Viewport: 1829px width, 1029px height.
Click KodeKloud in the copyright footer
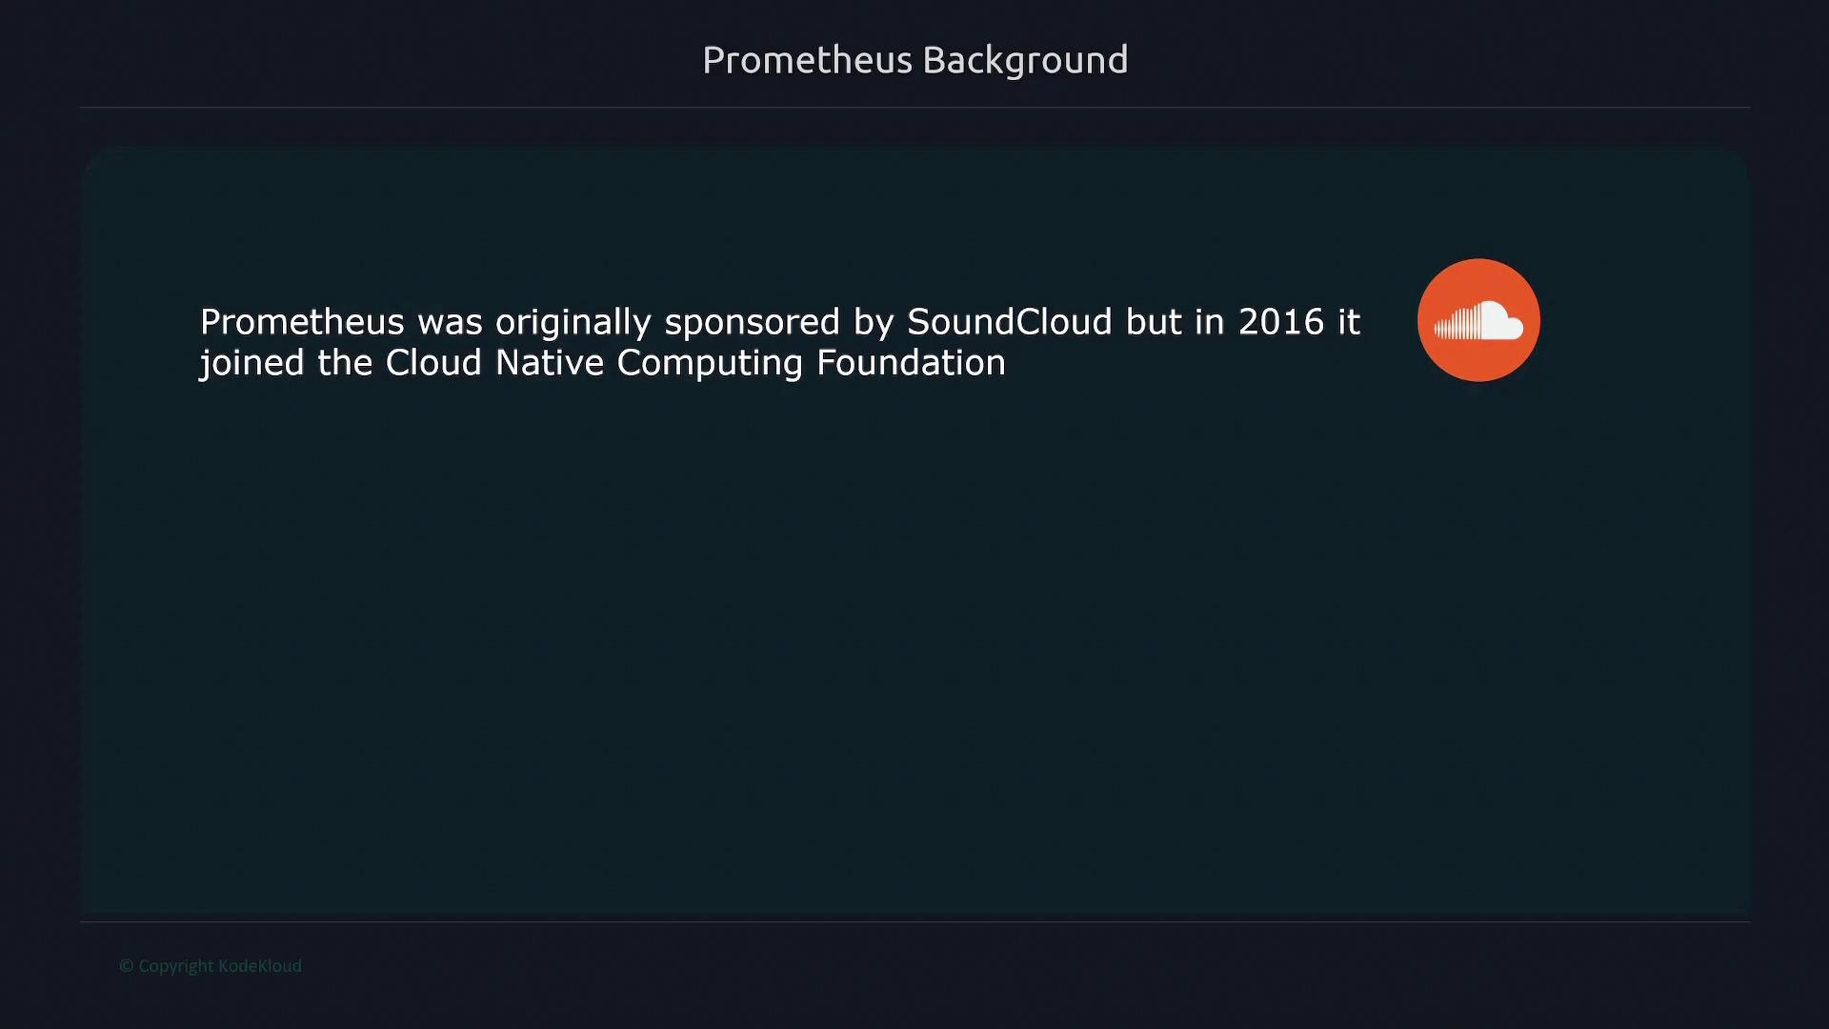click(259, 966)
